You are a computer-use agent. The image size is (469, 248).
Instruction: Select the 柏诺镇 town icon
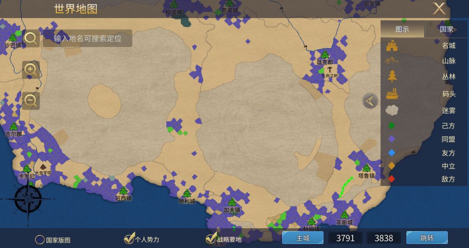coord(174,4)
